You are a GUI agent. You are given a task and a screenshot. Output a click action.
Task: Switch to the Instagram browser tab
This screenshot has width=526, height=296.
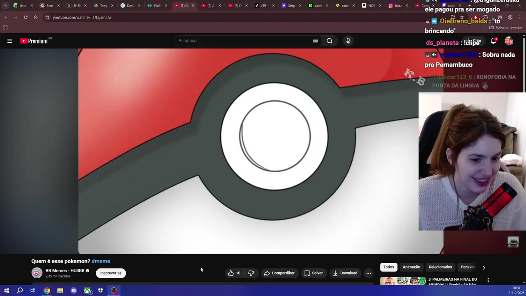[398, 6]
